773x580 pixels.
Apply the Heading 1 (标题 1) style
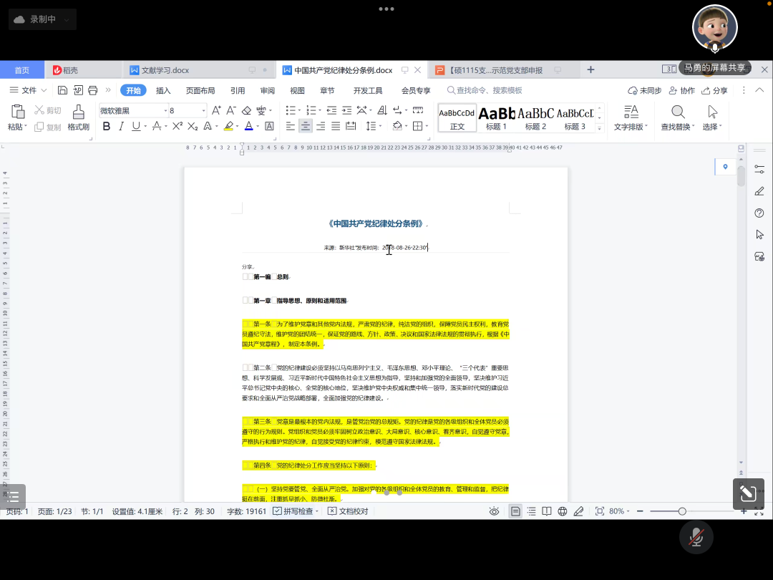496,117
